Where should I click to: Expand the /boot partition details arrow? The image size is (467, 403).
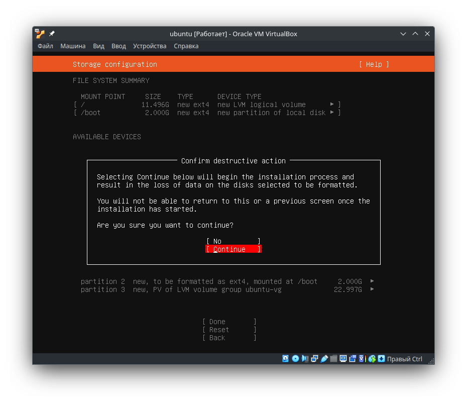[x=331, y=113]
